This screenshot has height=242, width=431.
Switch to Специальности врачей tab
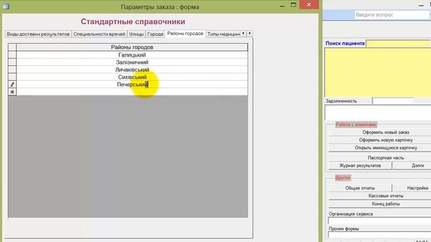(x=100, y=34)
